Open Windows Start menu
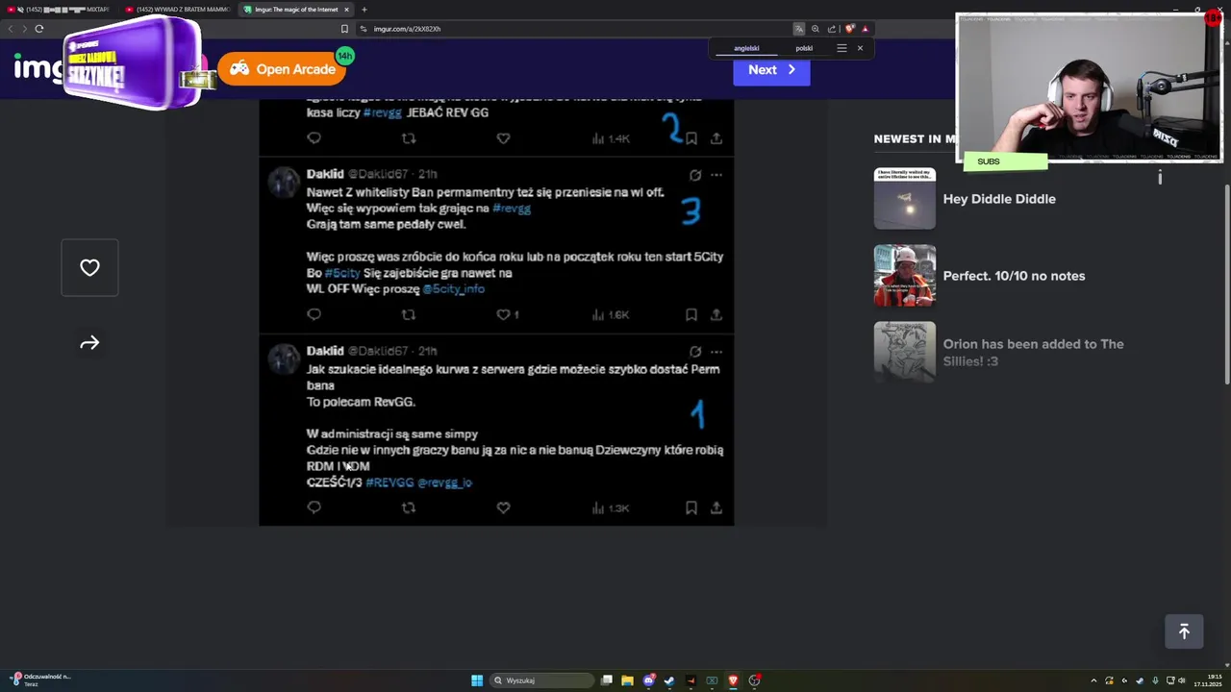 tap(477, 680)
